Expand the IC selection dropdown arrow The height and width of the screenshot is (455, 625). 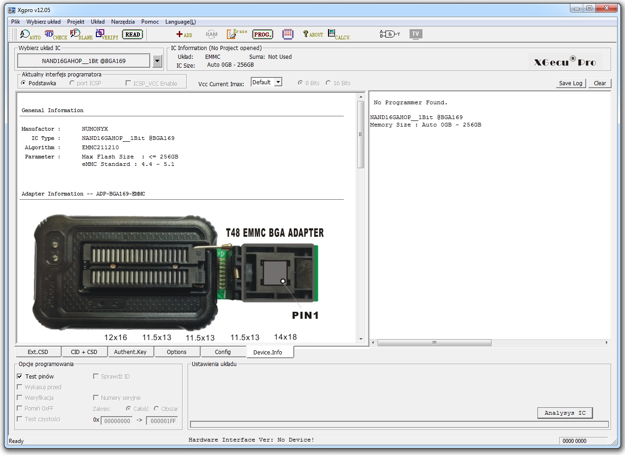click(x=157, y=61)
